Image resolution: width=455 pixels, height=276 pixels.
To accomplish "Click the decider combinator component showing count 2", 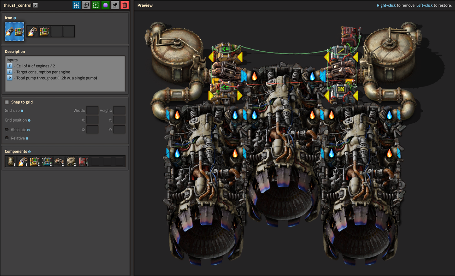I will (35, 162).
